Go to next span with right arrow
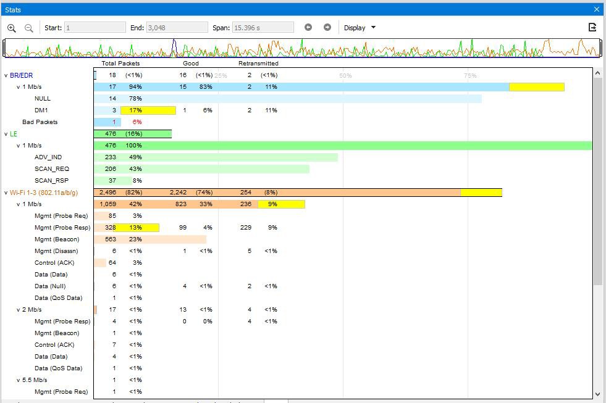The height and width of the screenshot is (403, 606). click(x=327, y=27)
